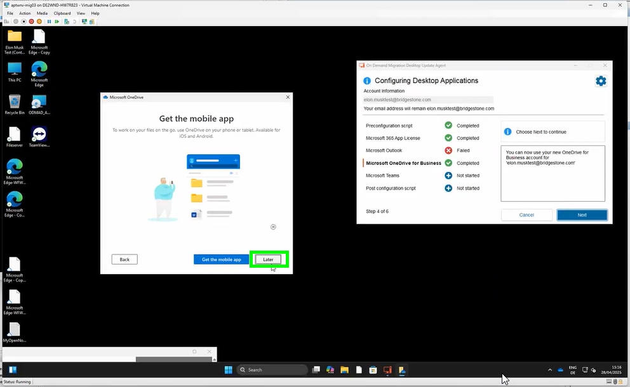Select the Elon Musk Test folder icon
This screenshot has width=630, height=387.
[15, 43]
